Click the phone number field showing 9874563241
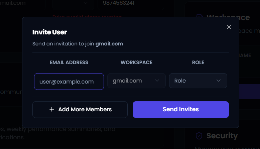This screenshot has height=149, width=260. pos(131,4)
